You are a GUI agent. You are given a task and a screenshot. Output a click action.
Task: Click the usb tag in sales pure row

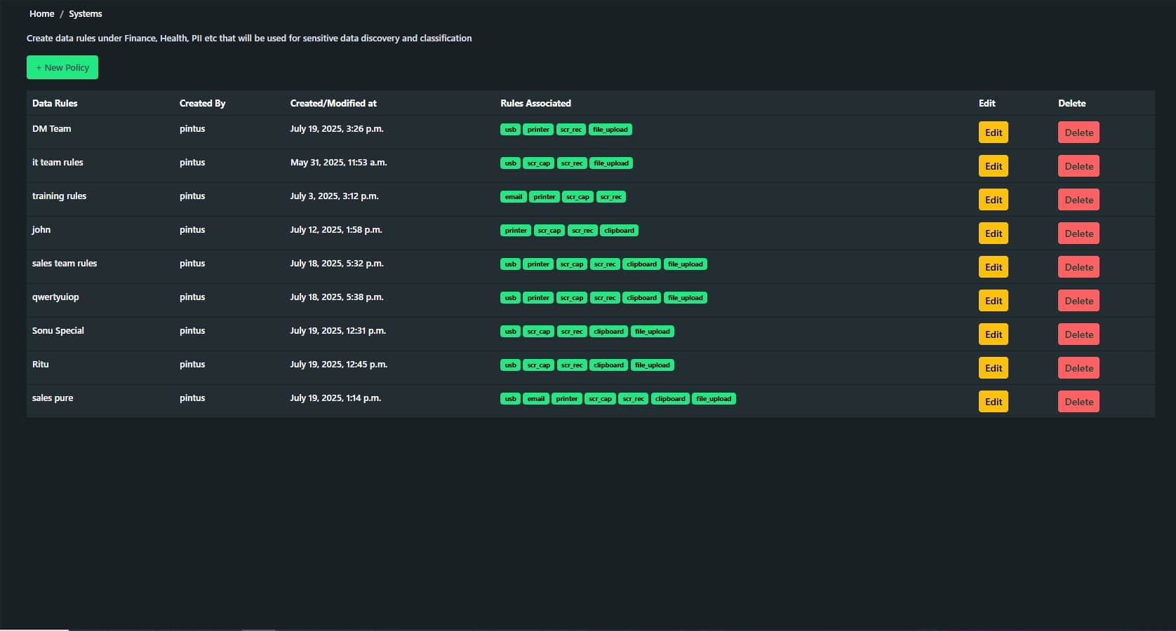point(510,399)
